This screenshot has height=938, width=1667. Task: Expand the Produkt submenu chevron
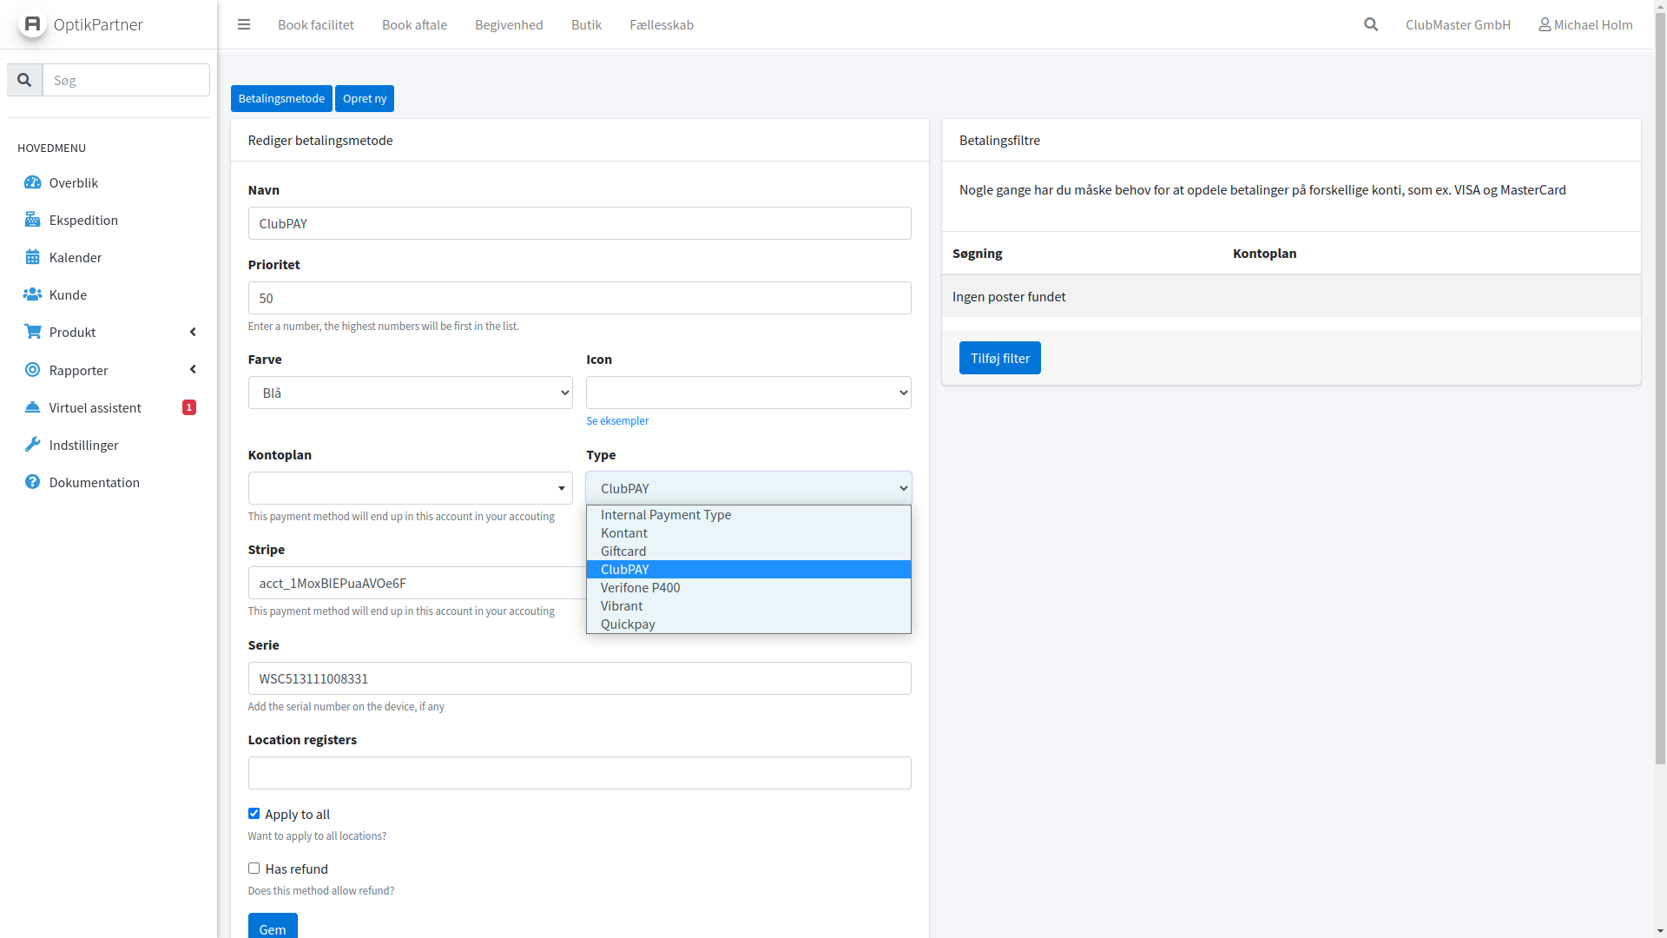193,332
